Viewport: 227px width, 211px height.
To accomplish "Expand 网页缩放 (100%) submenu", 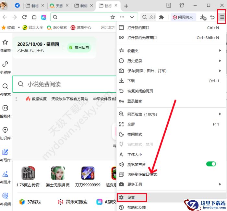I will [171, 114].
